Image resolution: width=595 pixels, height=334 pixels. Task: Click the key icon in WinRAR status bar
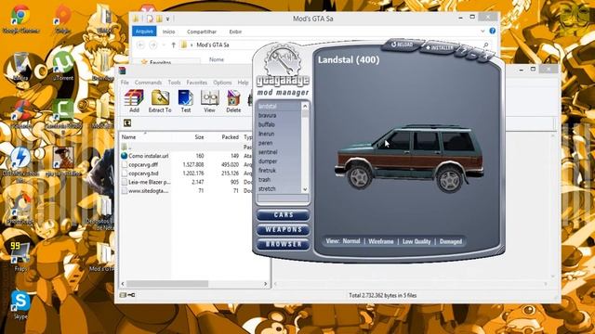tap(131, 295)
